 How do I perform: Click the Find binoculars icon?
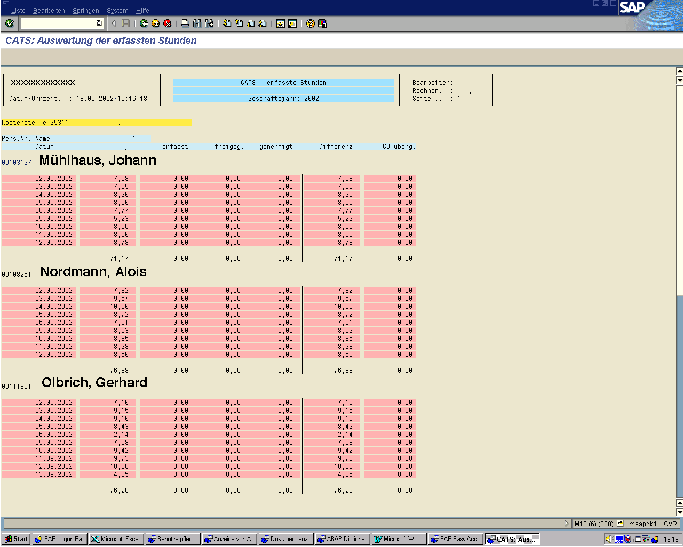[x=197, y=23]
